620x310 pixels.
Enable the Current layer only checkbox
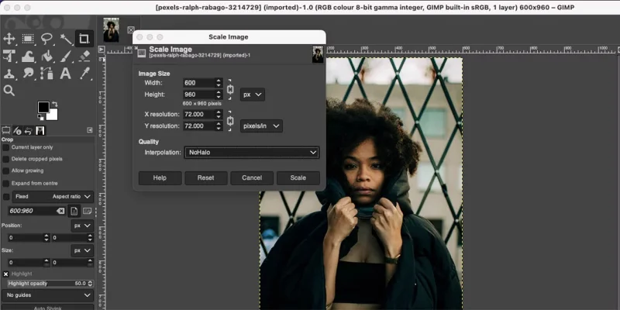[x=6, y=147]
